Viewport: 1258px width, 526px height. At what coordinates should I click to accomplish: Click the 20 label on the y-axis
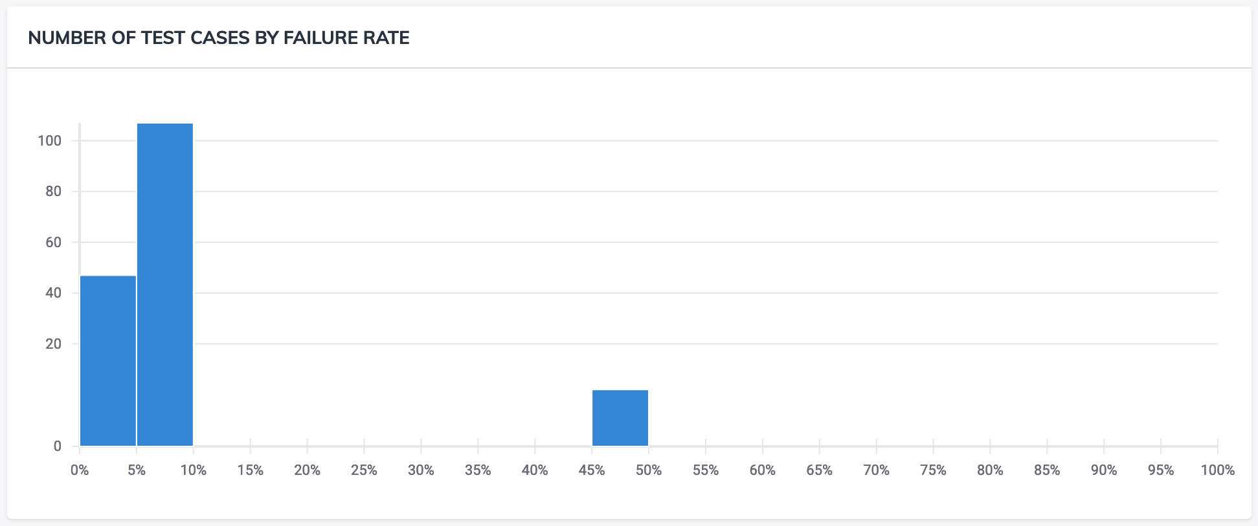click(54, 344)
